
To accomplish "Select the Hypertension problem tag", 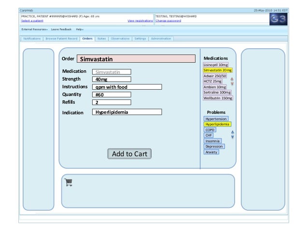I will (x=216, y=119).
